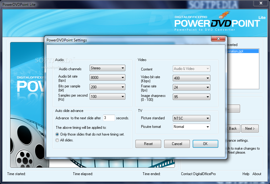Close the PowerDVDPoint Lite main window

click(261, 3)
